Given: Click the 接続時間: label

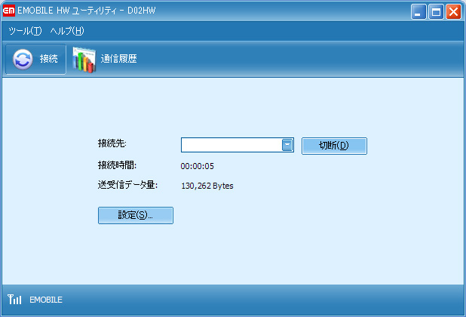Looking at the screenshot, I should click(117, 165).
